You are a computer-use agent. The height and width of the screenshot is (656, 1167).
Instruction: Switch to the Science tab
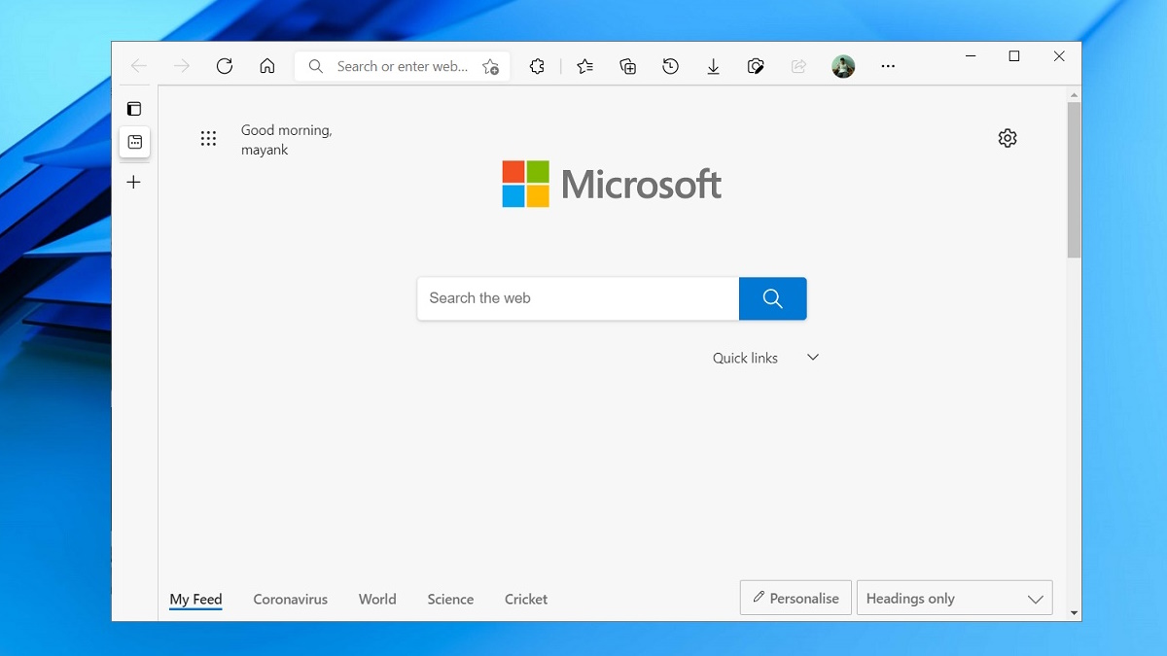(450, 599)
